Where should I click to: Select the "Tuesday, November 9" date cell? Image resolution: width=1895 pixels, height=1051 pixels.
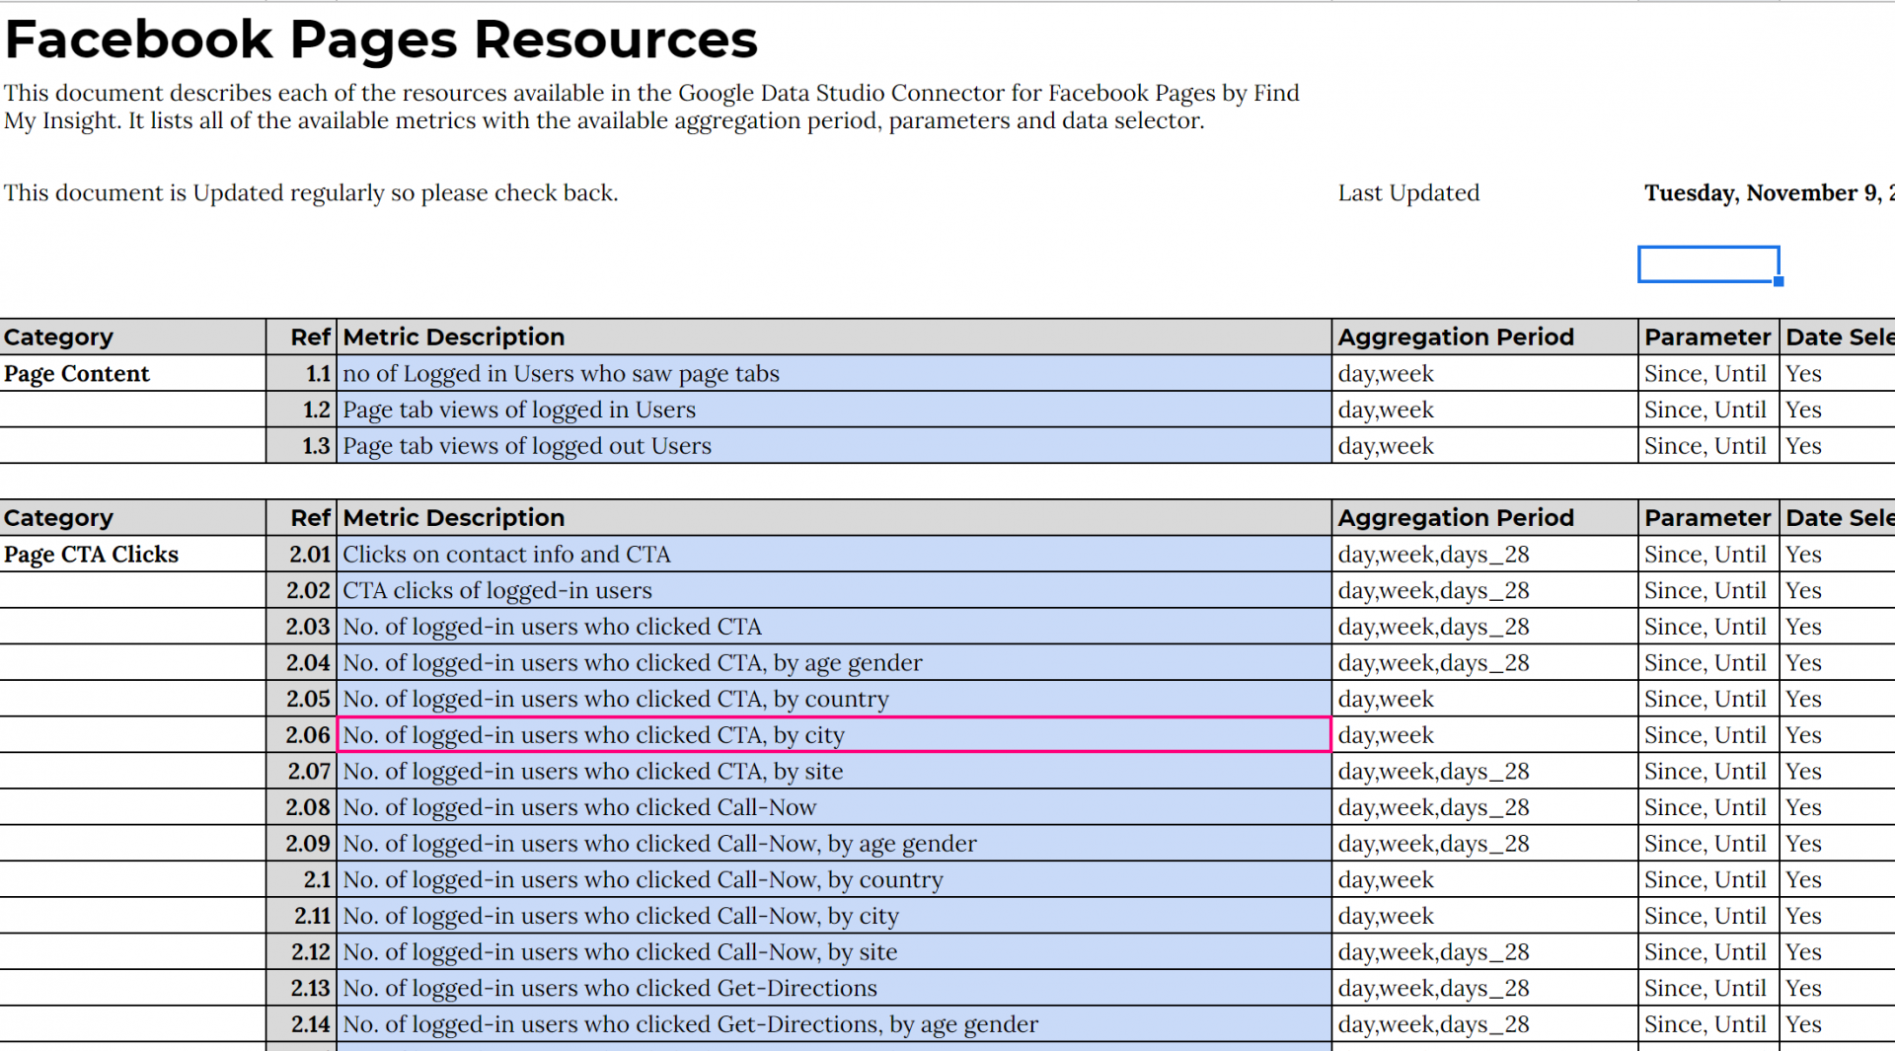[x=1767, y=193]
